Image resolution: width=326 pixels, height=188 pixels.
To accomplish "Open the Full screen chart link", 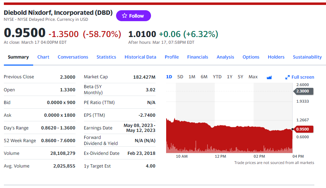I will pos(300,77).
